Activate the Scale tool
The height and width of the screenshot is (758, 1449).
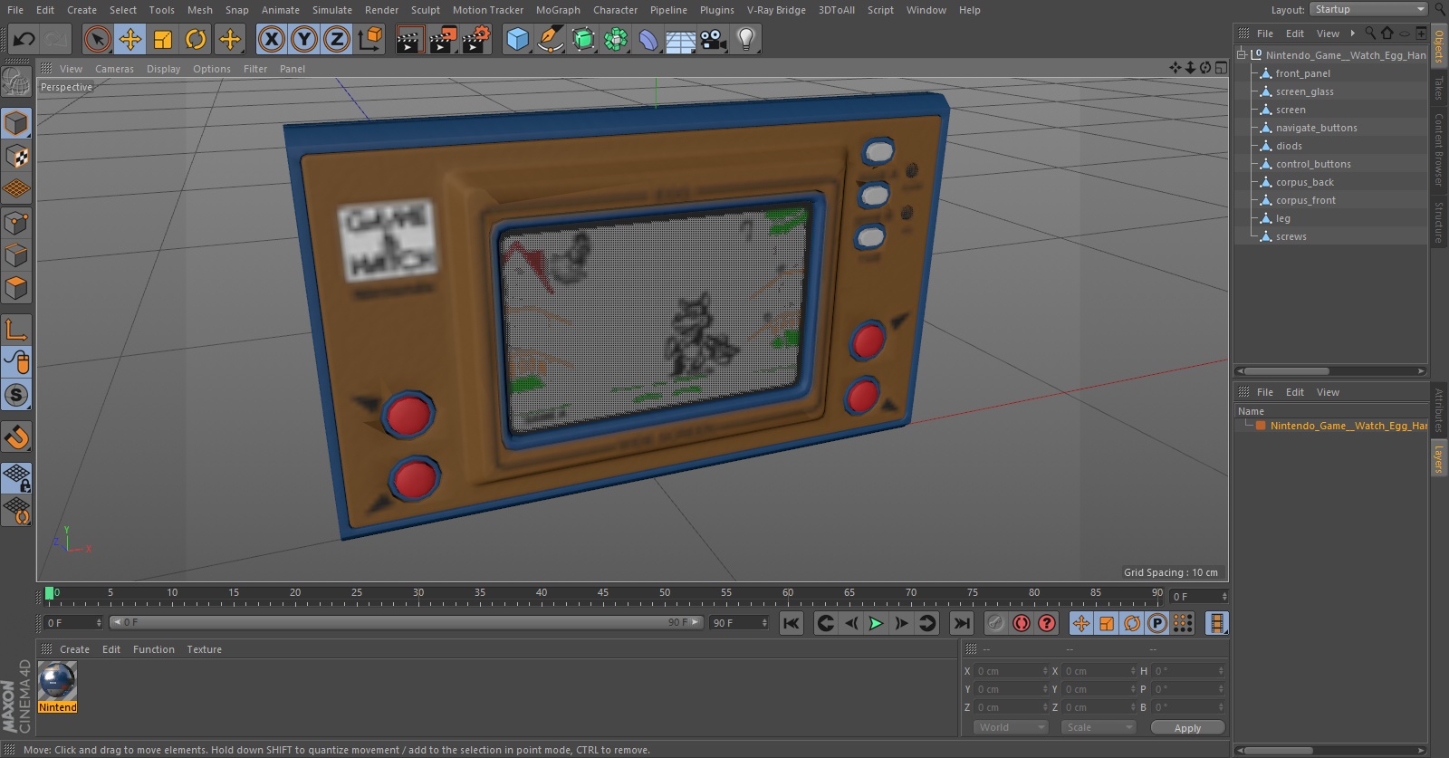coord(163,39)
